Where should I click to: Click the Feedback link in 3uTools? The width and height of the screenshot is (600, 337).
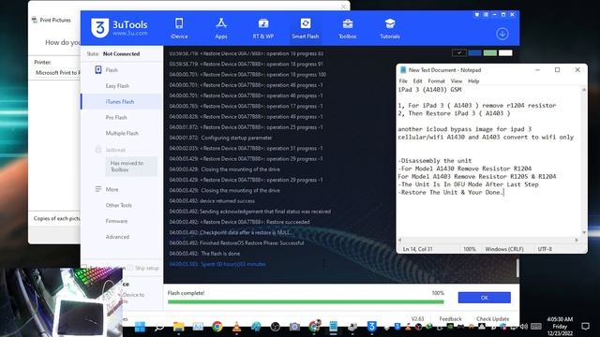coord(450,318)
